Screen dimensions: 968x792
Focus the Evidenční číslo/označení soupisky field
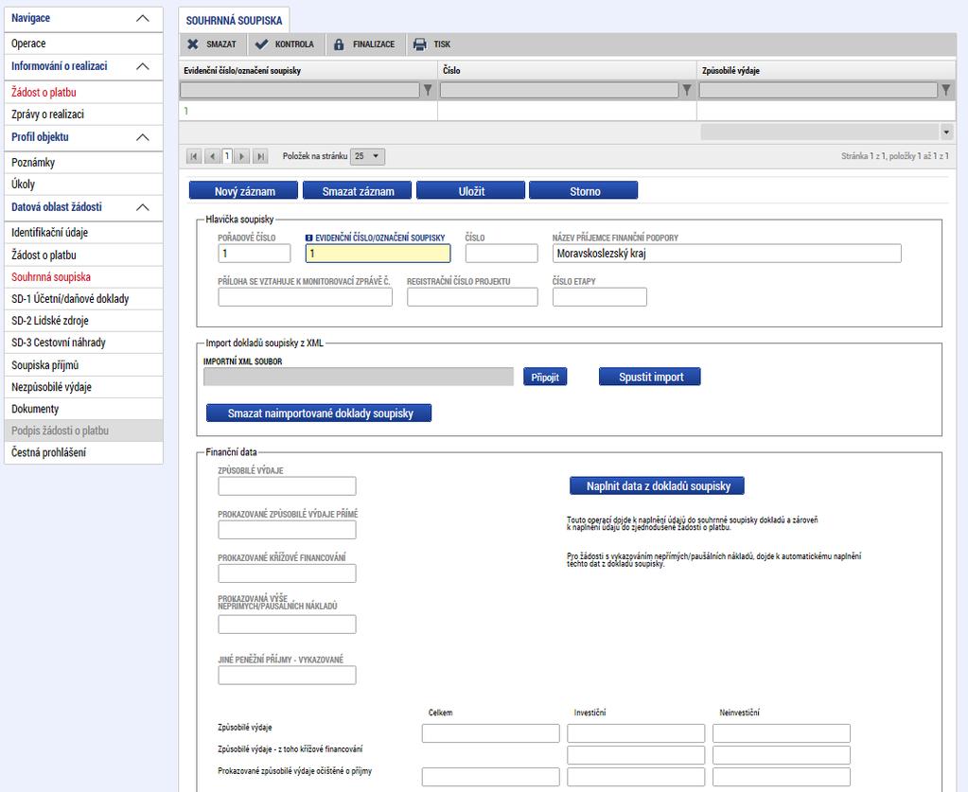coord(378,253)
